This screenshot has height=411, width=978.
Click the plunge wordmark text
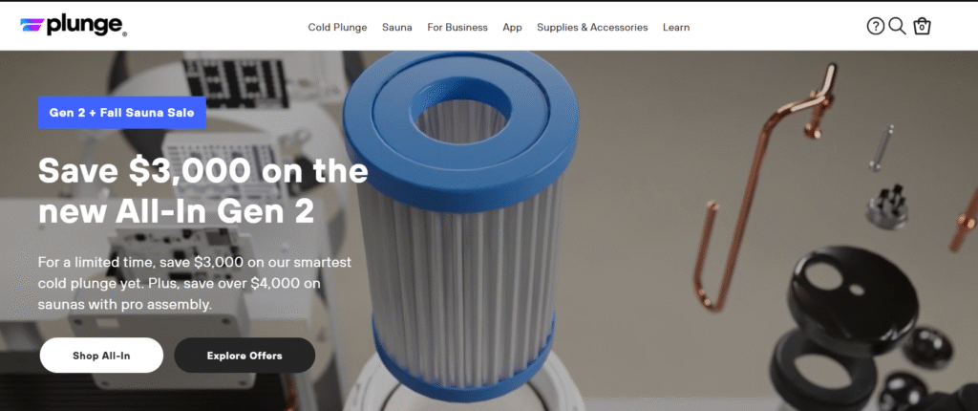87,26
